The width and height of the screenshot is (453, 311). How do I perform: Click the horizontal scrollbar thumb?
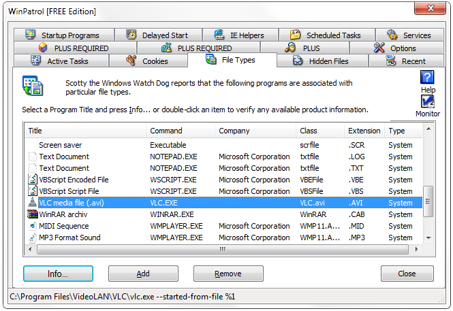(223, 249)
